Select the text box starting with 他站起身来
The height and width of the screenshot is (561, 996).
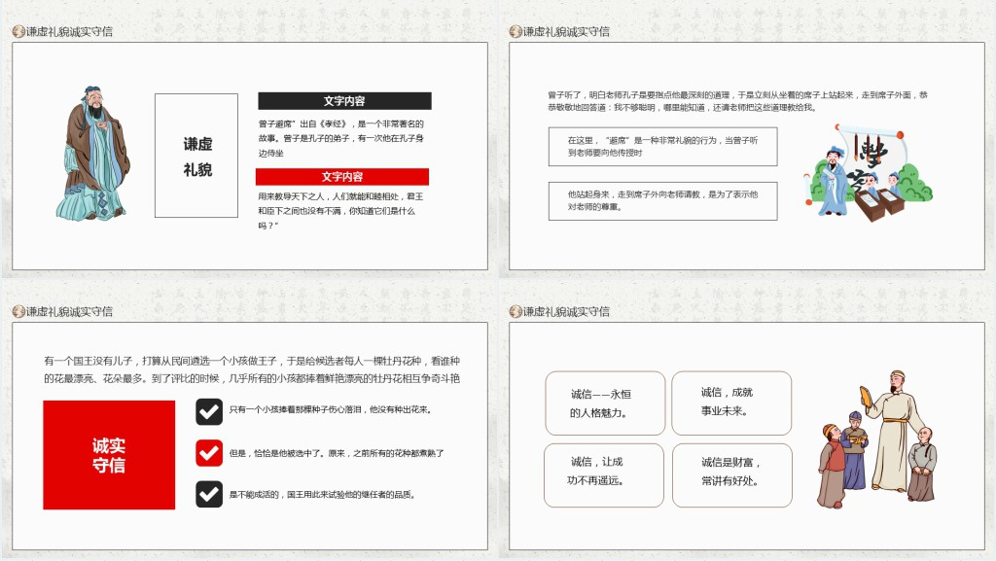tap(662, 201)
